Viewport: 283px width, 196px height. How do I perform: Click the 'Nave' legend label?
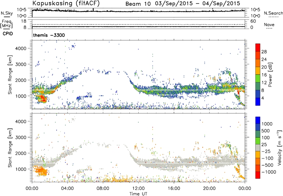pyautogui.click(x=269, y=24)
